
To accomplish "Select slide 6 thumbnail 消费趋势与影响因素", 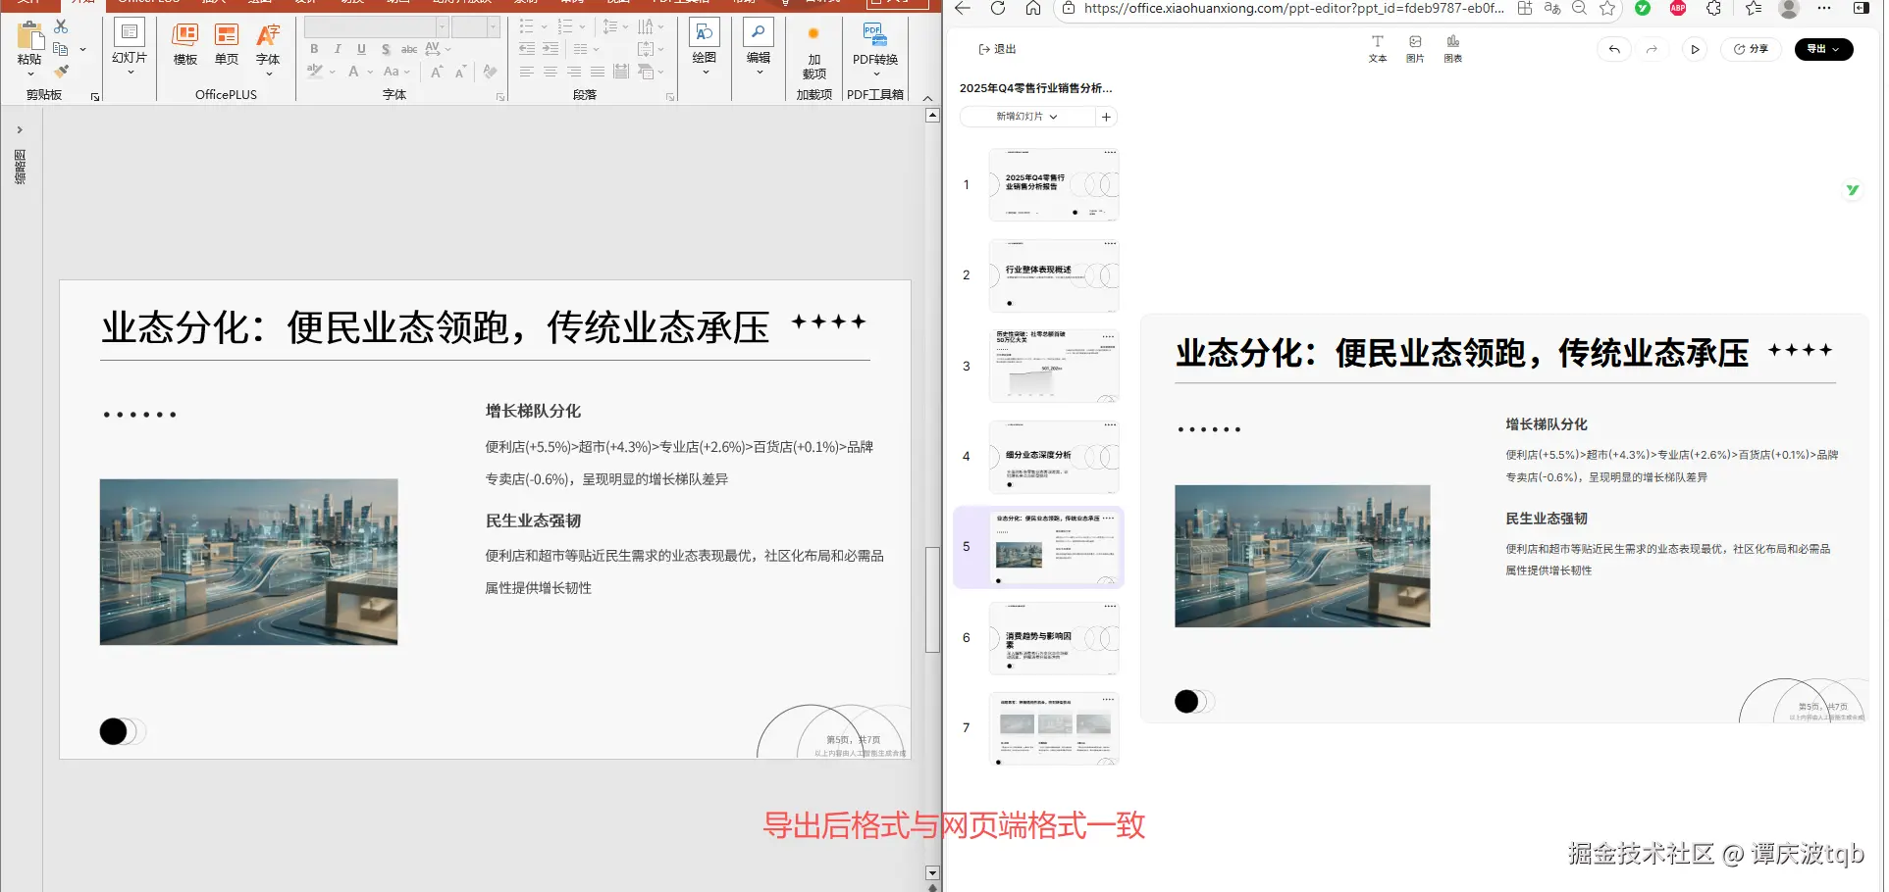I will point(1054,638).
